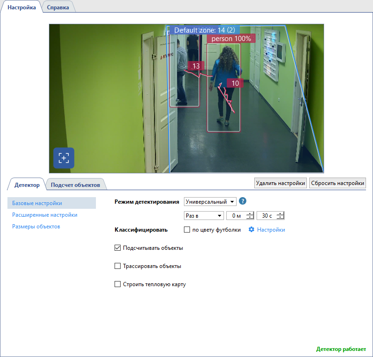Click the 'person 100%' detection label

(231, 39)
